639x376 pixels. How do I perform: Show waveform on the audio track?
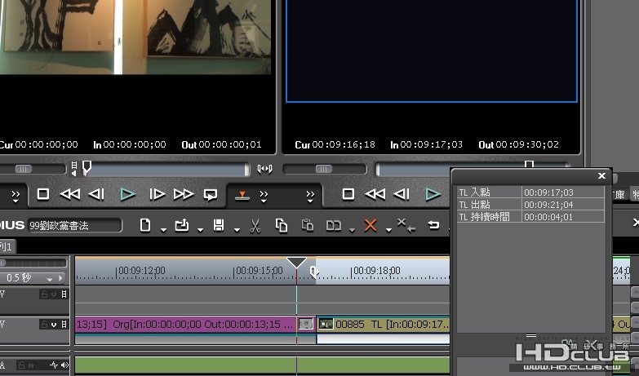[54, 365]
